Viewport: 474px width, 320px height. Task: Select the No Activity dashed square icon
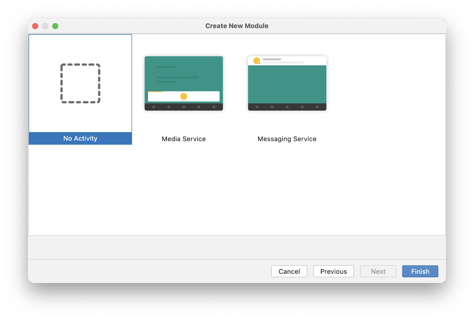pyautogui.click(x=80, y=83)
